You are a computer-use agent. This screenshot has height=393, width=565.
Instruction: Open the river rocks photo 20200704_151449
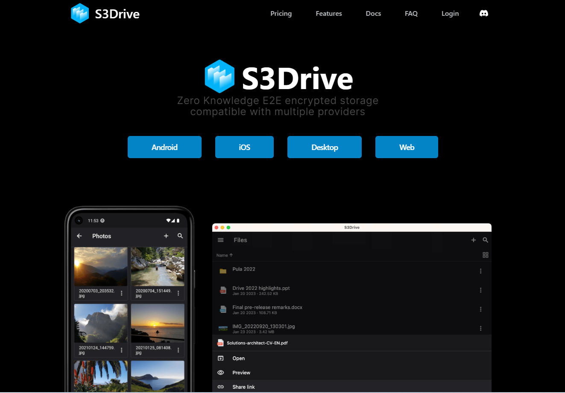[158, 266]
